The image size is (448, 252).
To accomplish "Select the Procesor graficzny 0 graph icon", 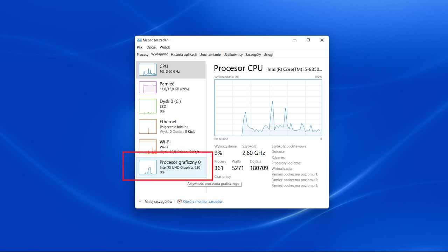I will 147,167.
